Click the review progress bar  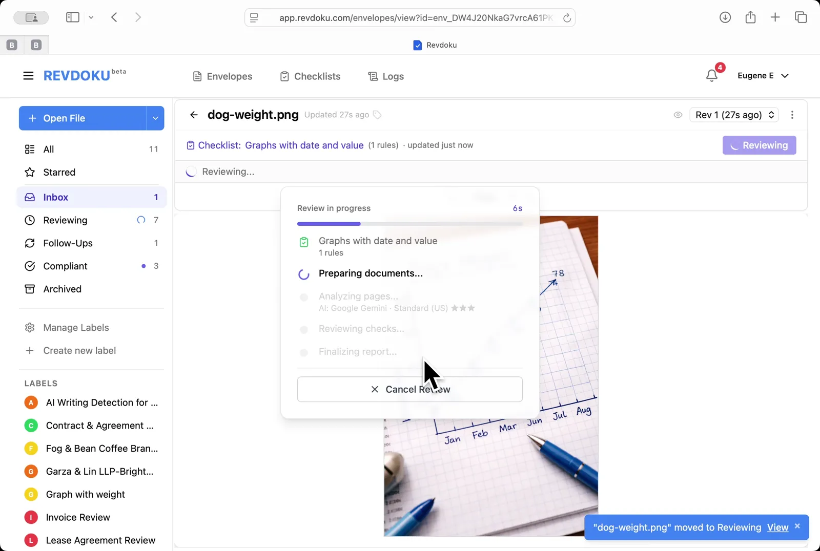pos(409,224)
